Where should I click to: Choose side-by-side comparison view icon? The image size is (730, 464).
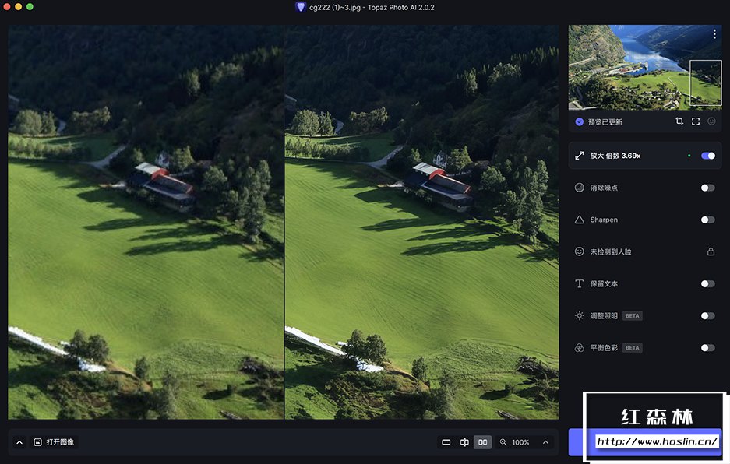click(483, 442)
